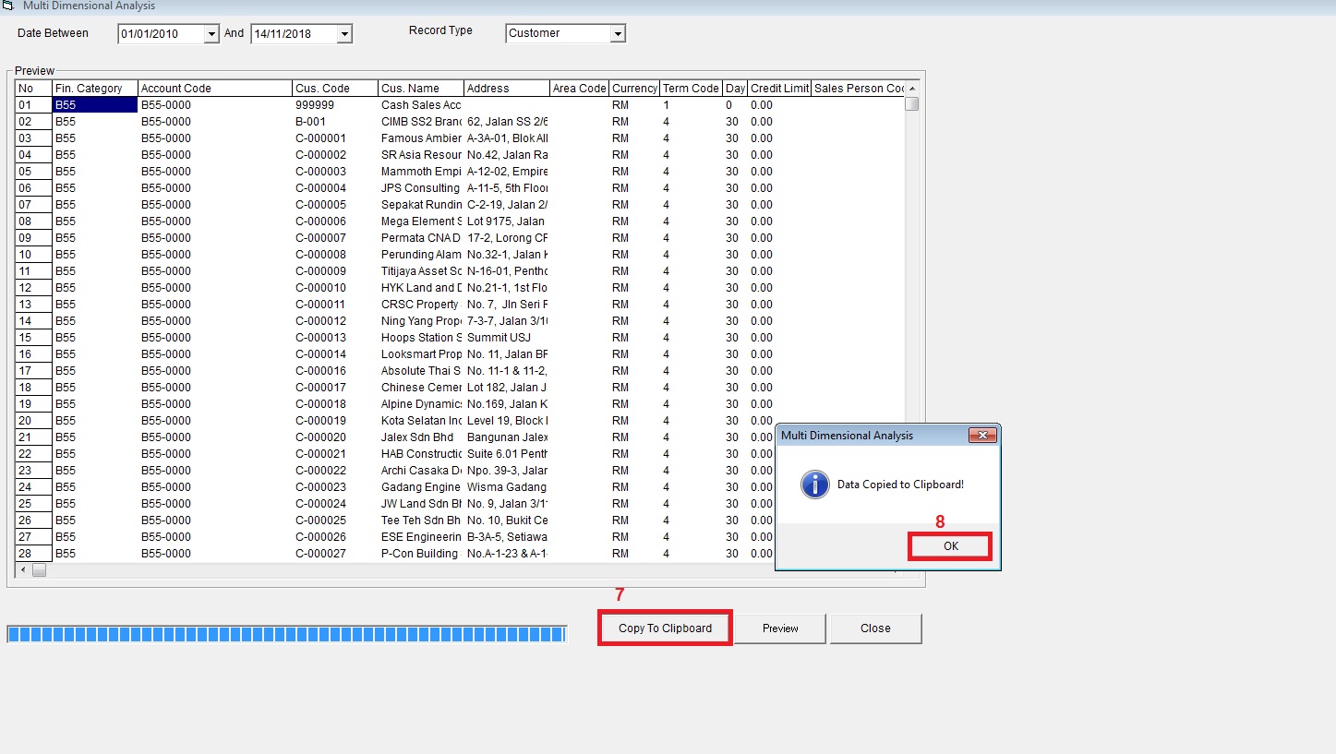Select the Fin. Category column header
Image resolution: width=1336 pixels, height=754 pixels.
[94, 89]
